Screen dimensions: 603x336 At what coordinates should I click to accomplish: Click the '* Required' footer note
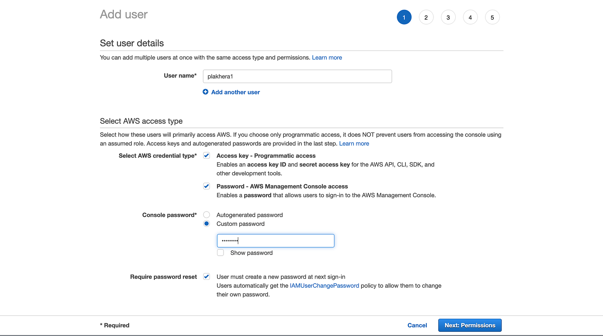pos(115,325)
